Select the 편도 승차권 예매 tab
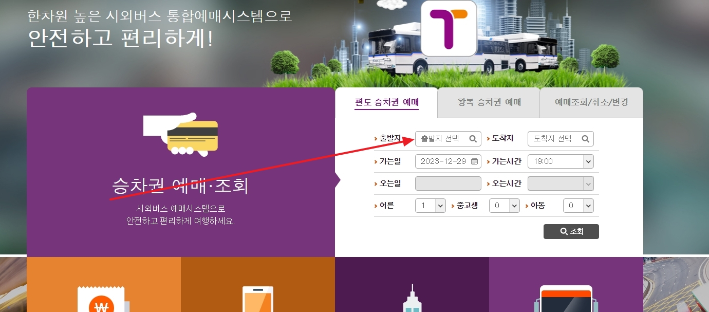The image size is (709, 312). (x=387, y=102)
